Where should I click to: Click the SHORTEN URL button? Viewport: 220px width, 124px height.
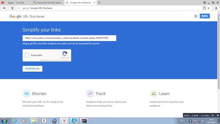32,69
